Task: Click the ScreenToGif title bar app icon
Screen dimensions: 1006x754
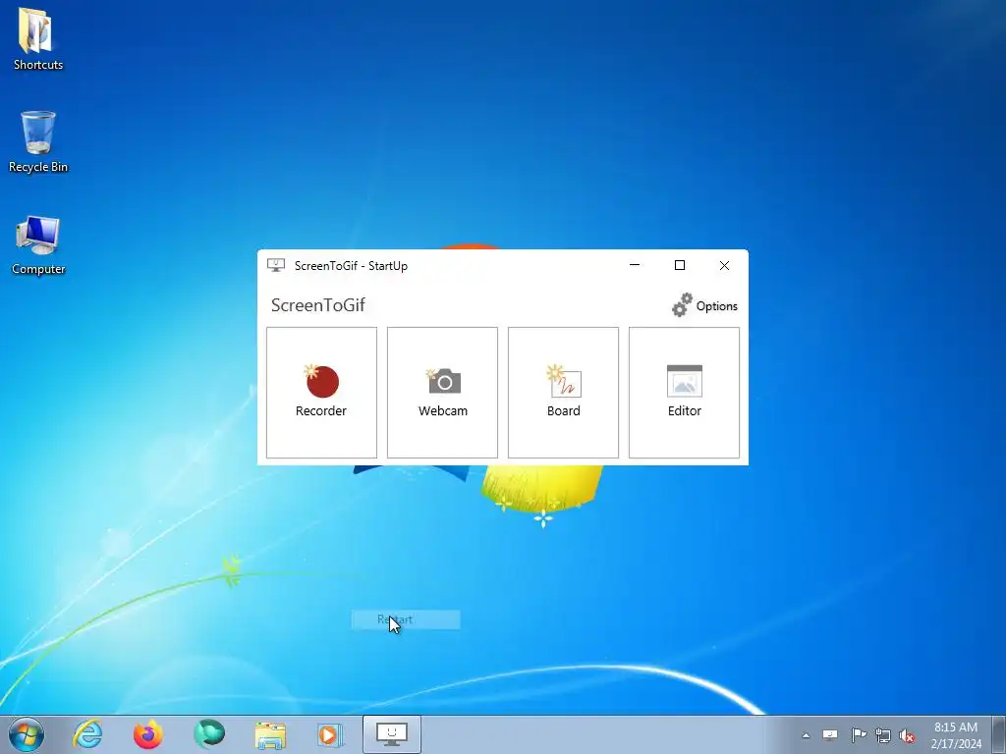Action: click(x=276, y=265)
